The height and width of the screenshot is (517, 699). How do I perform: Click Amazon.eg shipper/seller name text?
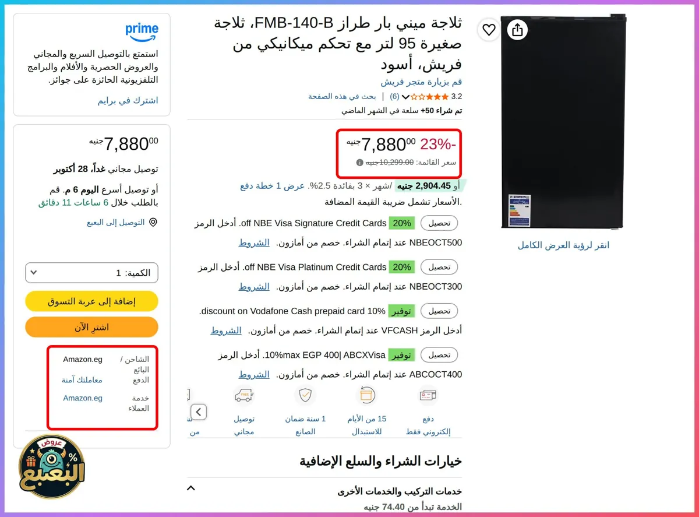click(83, 360)
